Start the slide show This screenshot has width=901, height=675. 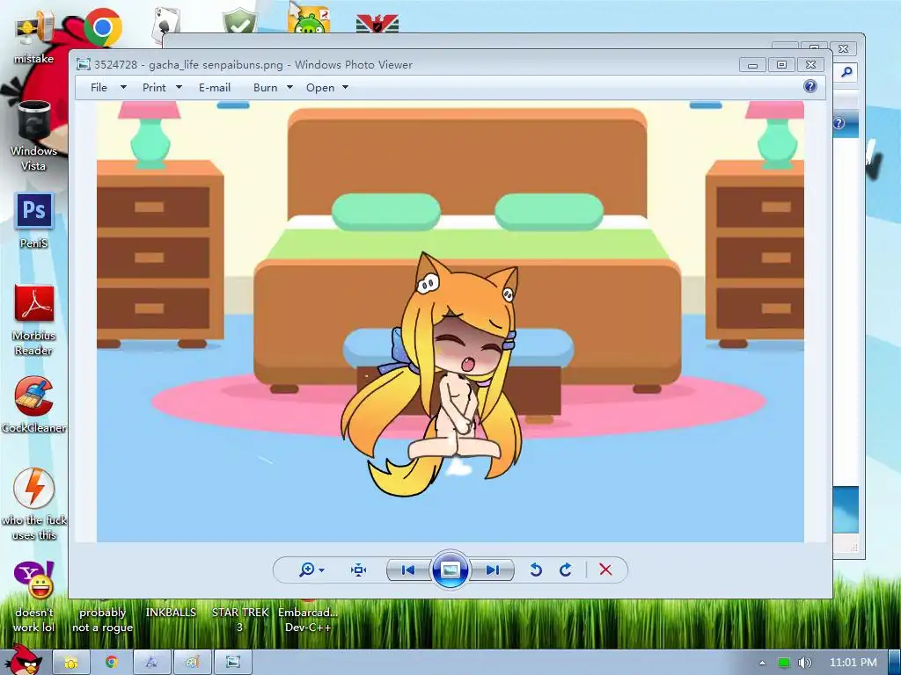coord(450,570)
